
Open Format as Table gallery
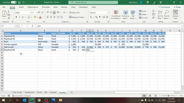click(x=125, y=15)
